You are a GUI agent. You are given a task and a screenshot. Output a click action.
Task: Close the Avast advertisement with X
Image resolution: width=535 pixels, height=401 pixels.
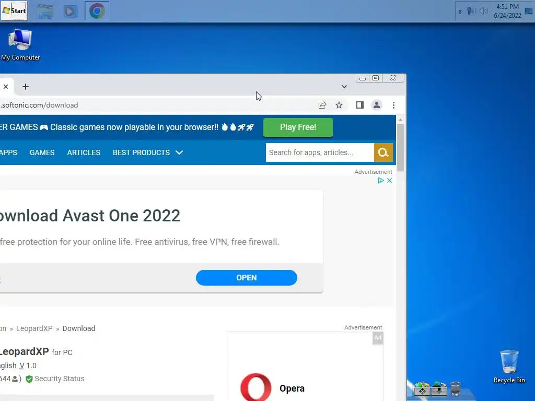389,180
